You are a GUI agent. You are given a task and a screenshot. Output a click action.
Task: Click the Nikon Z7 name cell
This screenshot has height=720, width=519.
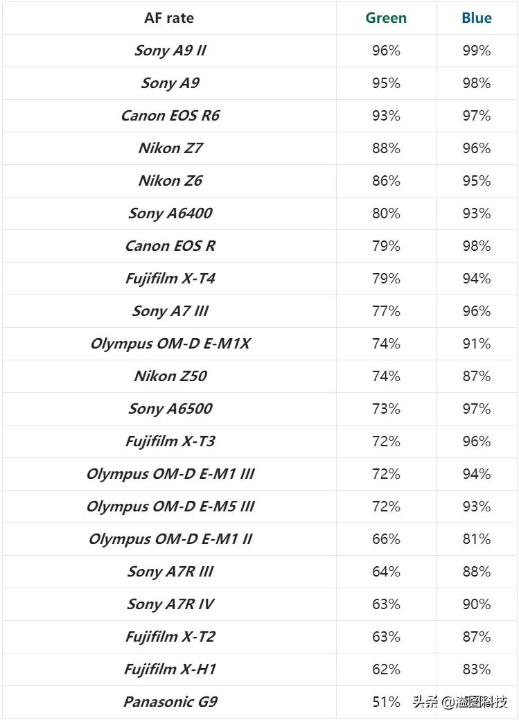click(170, 148)
